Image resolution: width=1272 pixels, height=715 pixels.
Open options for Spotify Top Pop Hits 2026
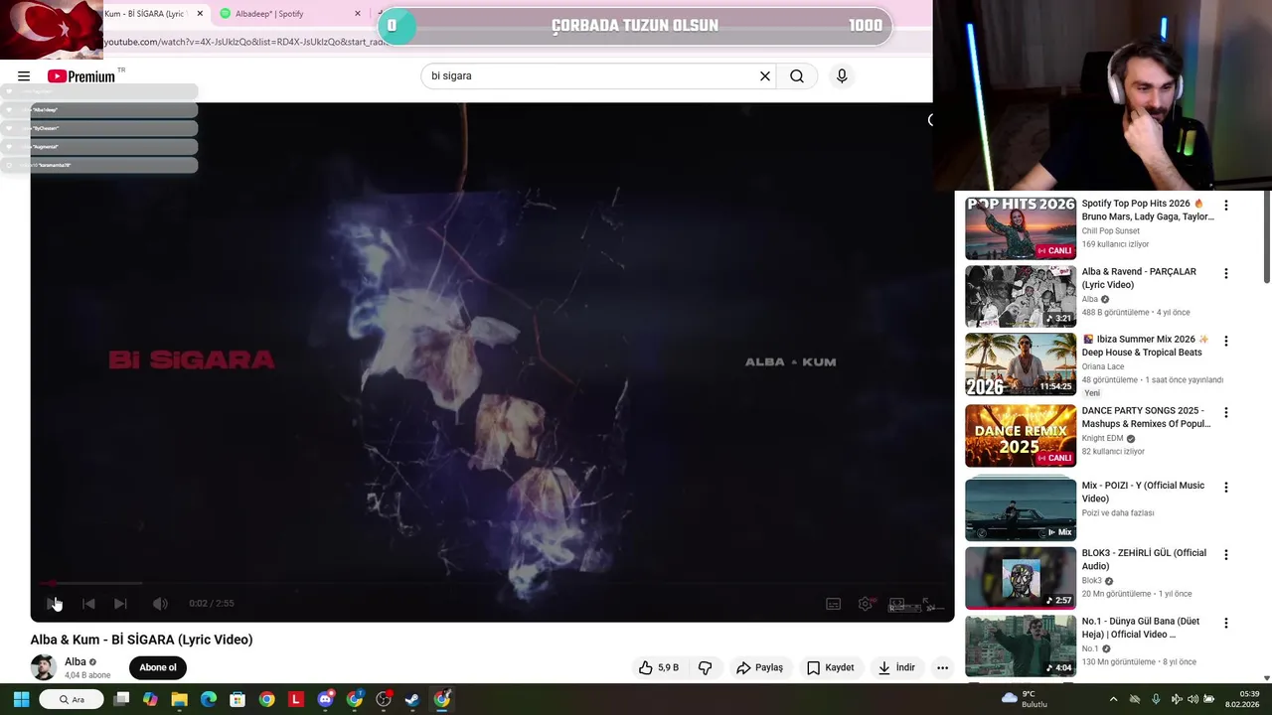1226,206
